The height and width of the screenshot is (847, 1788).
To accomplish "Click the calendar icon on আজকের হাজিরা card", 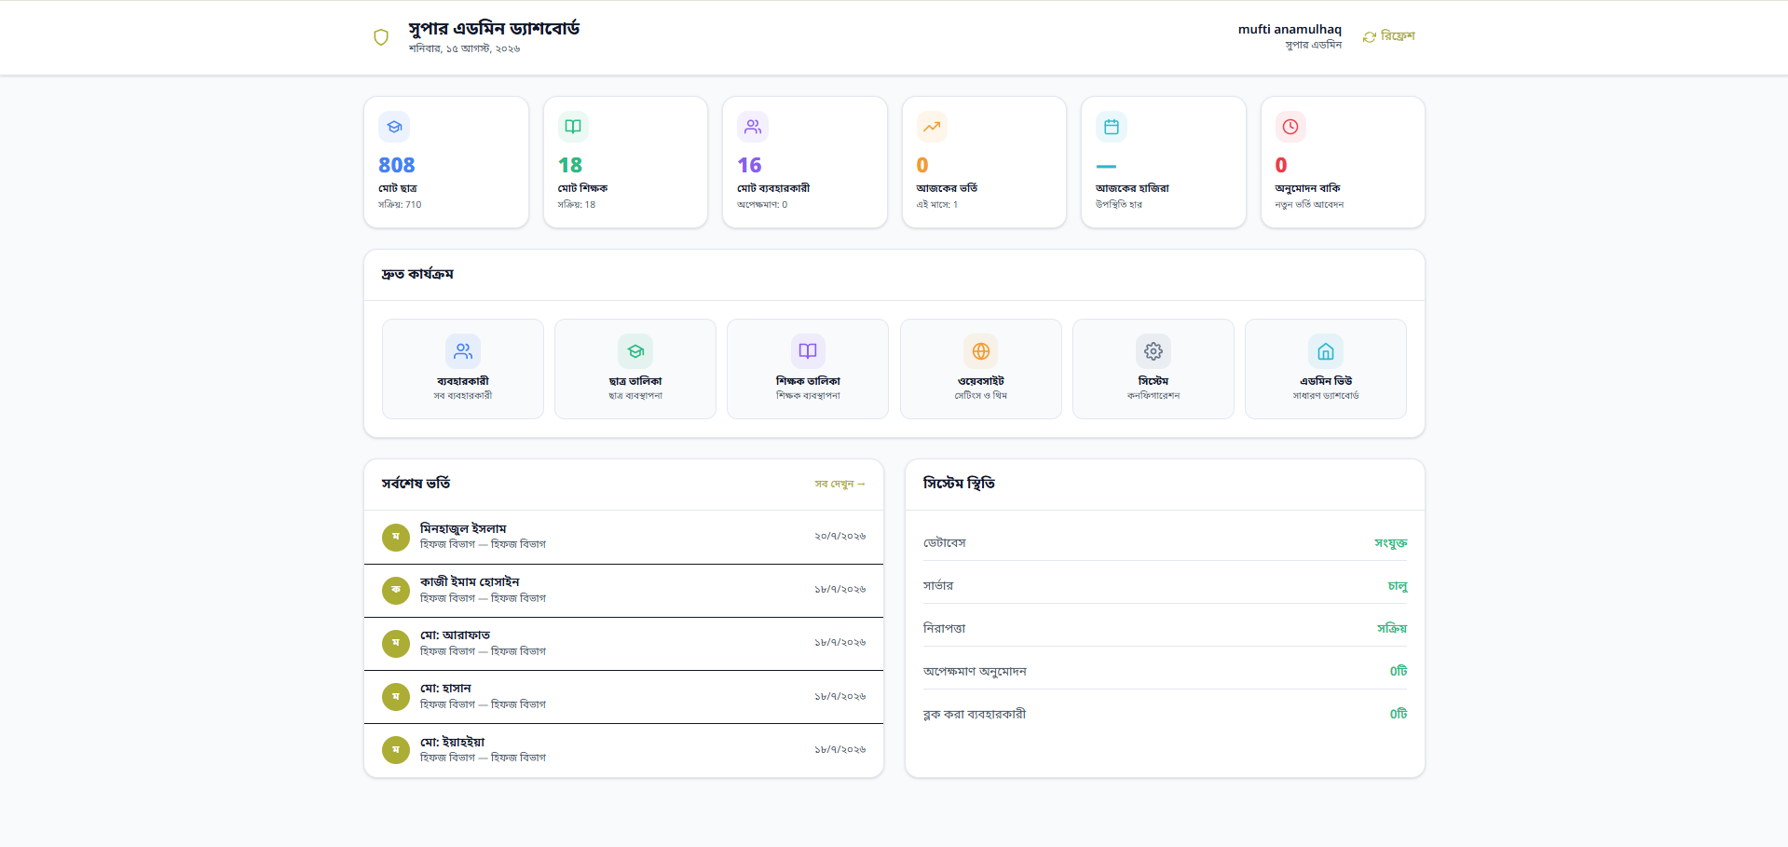I will pyautogui.click(x=1112, y=127).
